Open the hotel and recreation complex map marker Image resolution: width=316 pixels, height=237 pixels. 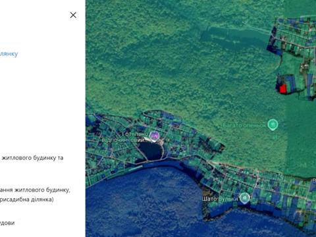(x=154, y=136)
